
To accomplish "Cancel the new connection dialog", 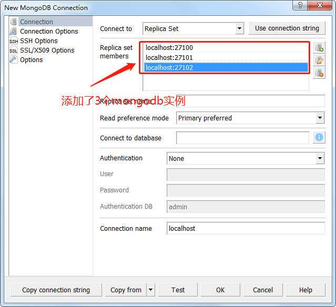I will [x=263, y=290].
